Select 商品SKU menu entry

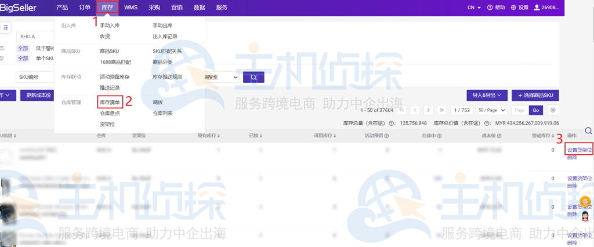(x=110, y=51)
